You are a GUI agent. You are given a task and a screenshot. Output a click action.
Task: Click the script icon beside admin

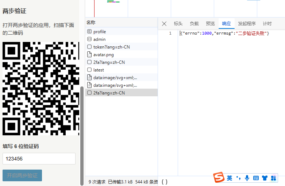[89, 39]
